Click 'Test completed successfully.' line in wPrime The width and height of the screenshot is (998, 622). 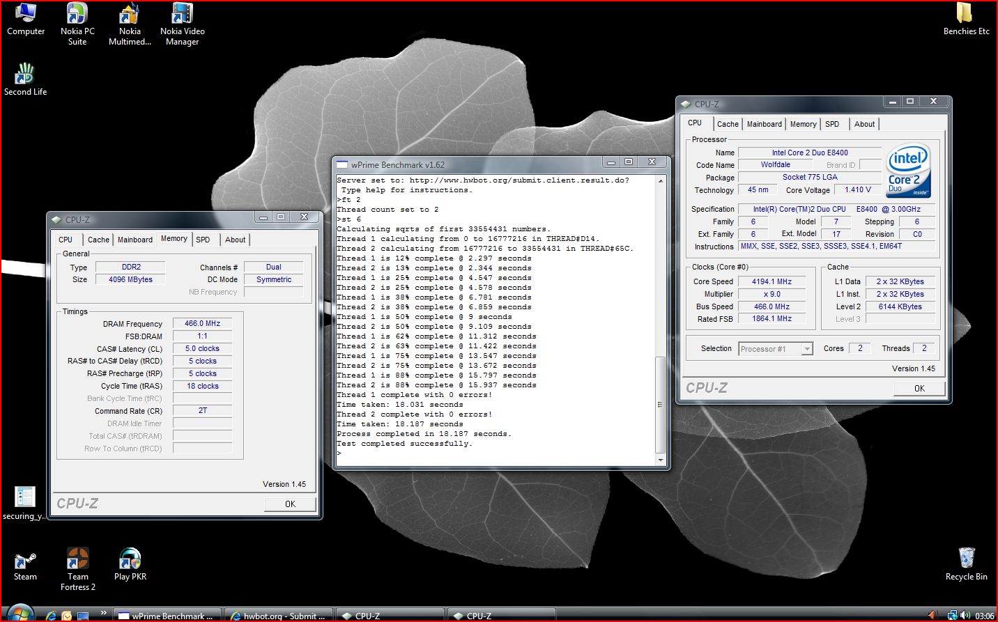coord(404,444)
